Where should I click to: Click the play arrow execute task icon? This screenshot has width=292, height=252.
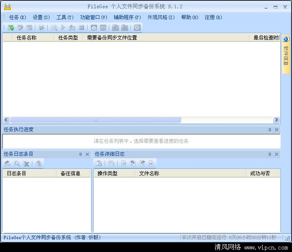[x=63, y=28]
